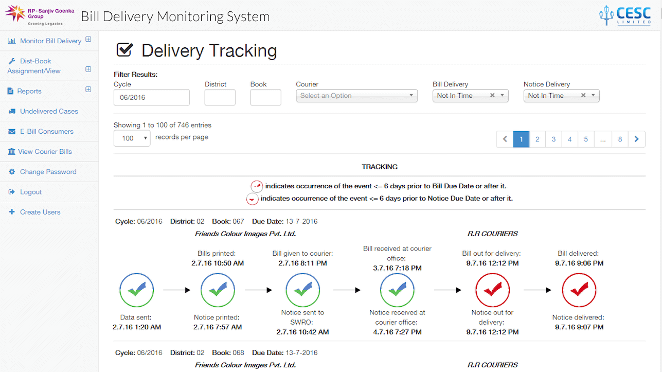Remove the Notice Delivery 'Not In Time' selection
Image resolution: width=662 pixels, height=372 pixels.
click(583, 96)
